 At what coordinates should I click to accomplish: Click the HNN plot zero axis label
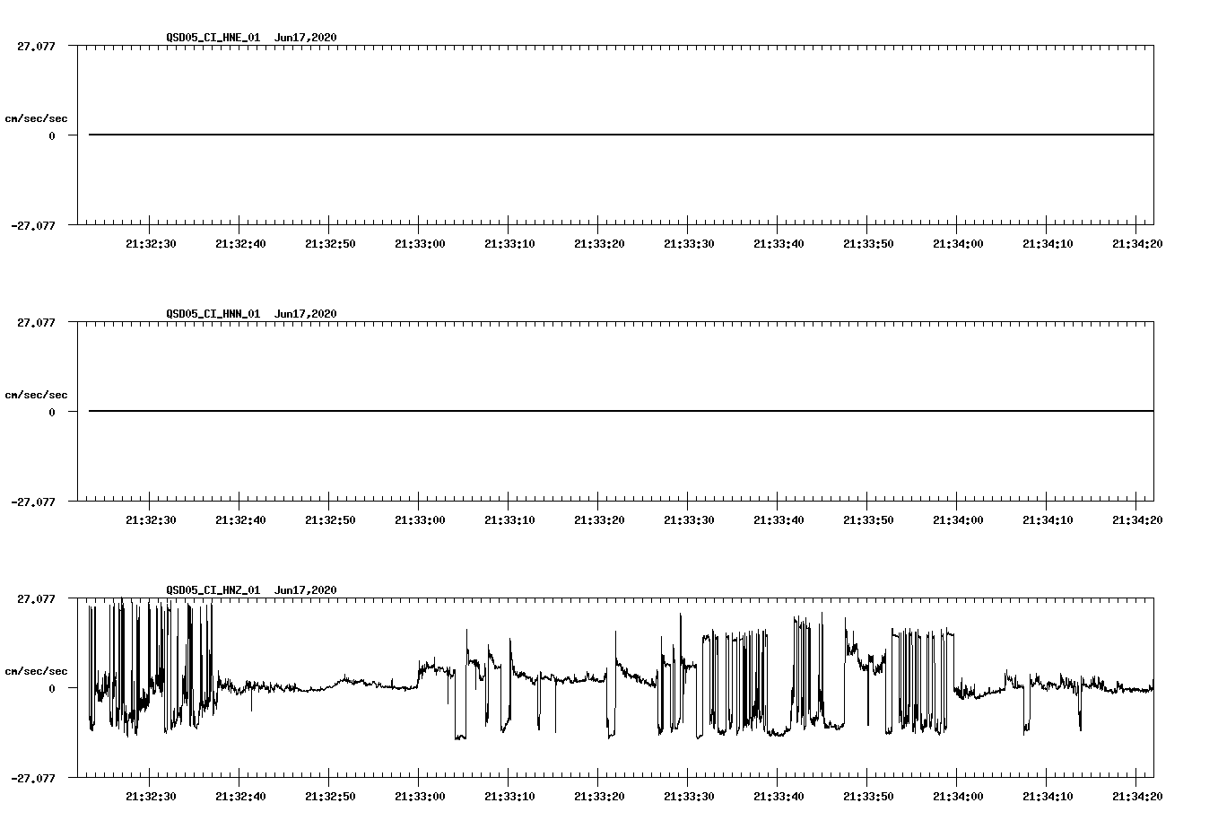[x=52, y=412]
